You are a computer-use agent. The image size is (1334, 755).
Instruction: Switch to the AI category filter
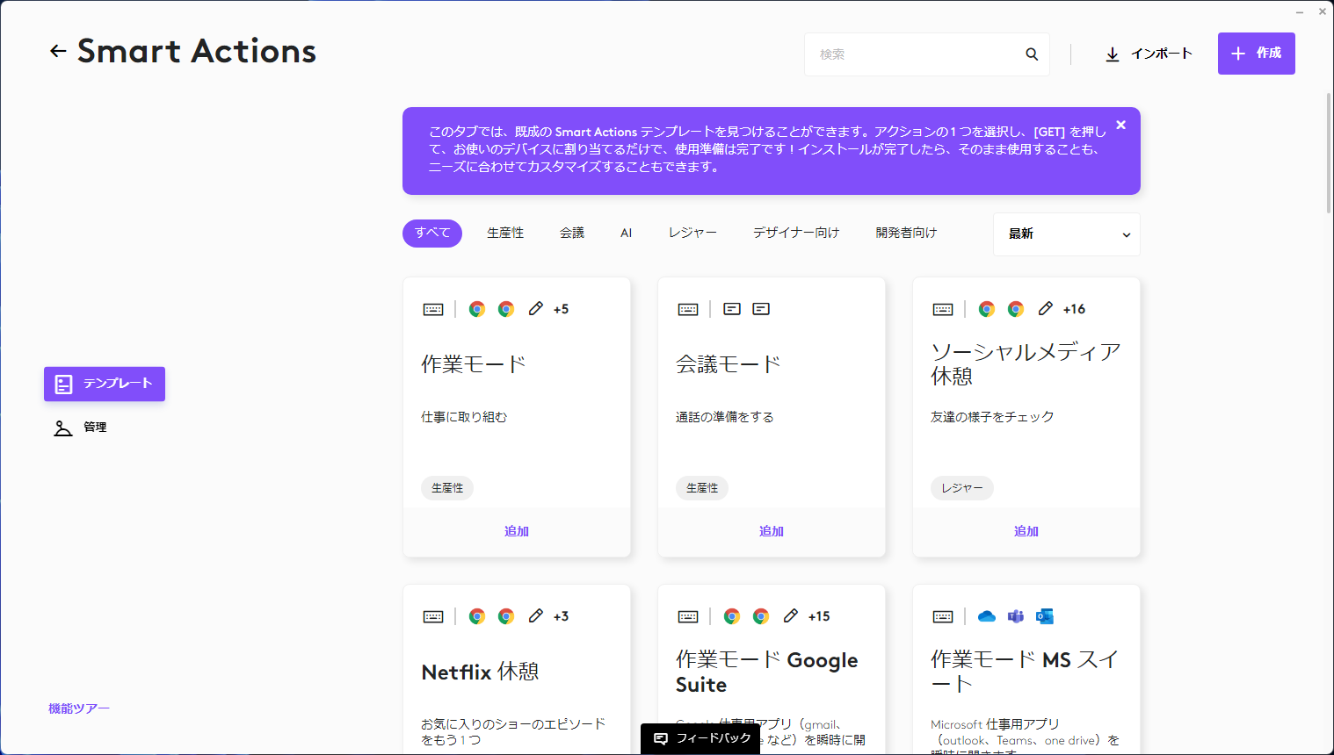626,234
